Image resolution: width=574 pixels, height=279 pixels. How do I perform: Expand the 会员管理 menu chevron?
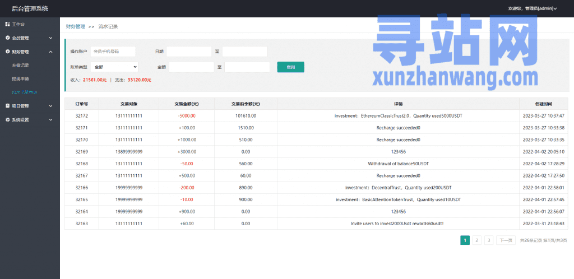50,38
